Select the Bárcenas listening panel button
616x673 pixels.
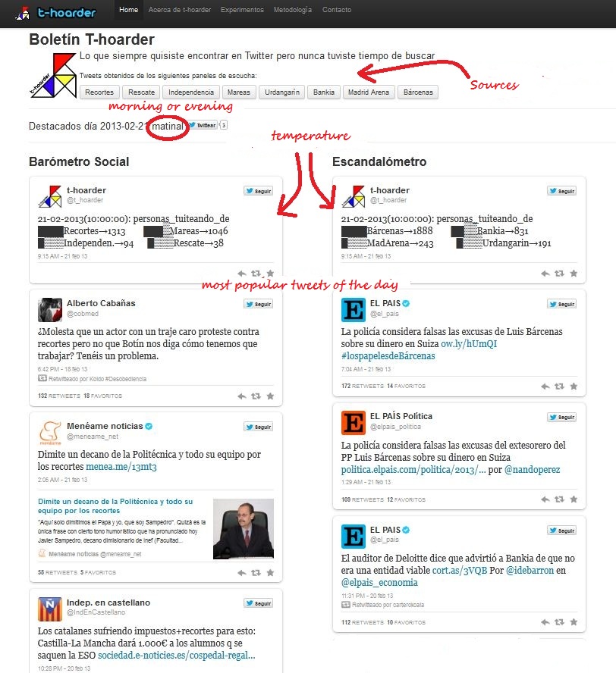(418, 92)
